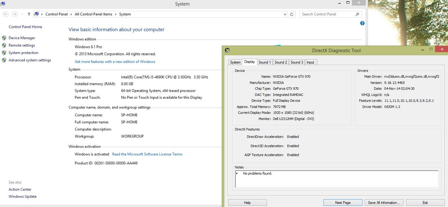Screen dimensions: 448x207
Task: Click the forward arrow in System window
Action: click(x=15, y=14)
